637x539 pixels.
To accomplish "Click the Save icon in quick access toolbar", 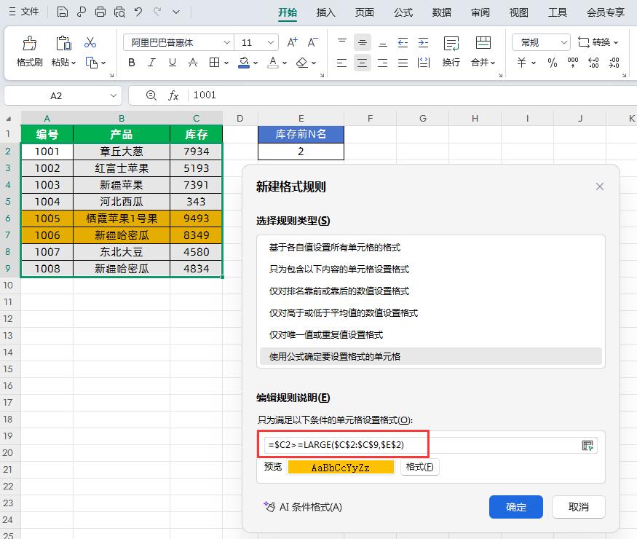I will 62,12.
